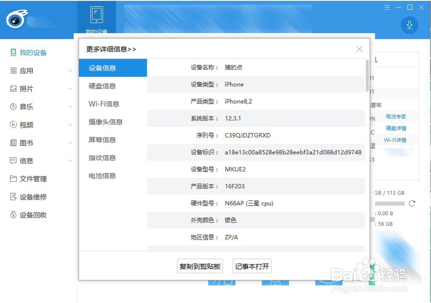The width and height of the screenshot is (431, 303).
Task: Switch to the 硬盘信息 tab
Action: 101,86
